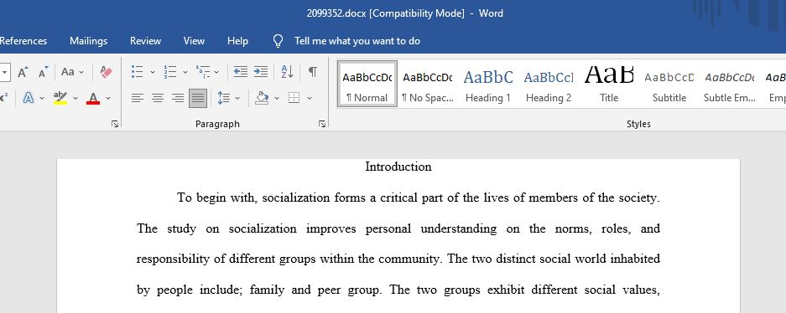Apply red font color
The height and width of the screenshot is (313, 786).
[x=93, y=98]
